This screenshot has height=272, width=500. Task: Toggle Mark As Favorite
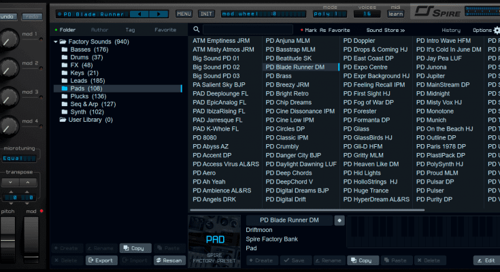coord(326,31)
